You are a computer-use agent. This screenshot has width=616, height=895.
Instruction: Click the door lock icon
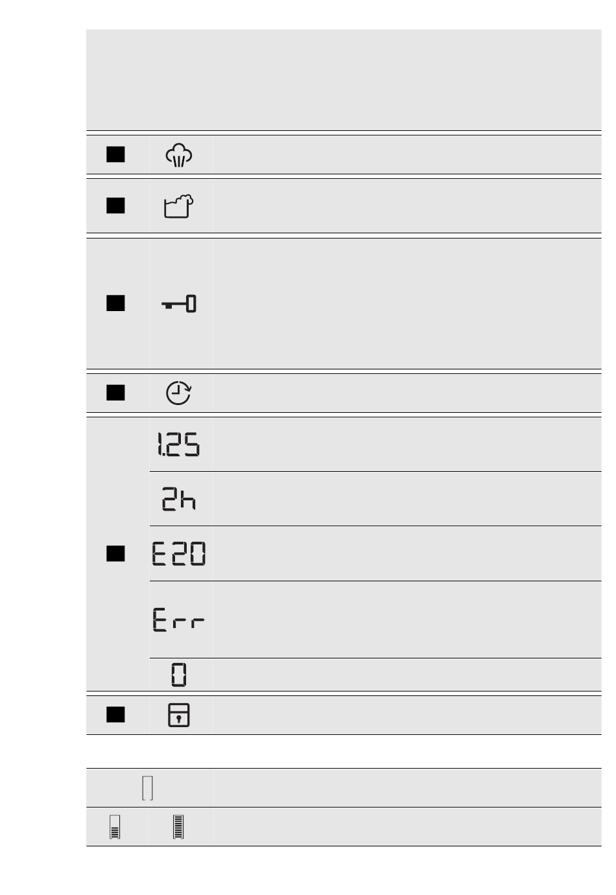point(179,715)
